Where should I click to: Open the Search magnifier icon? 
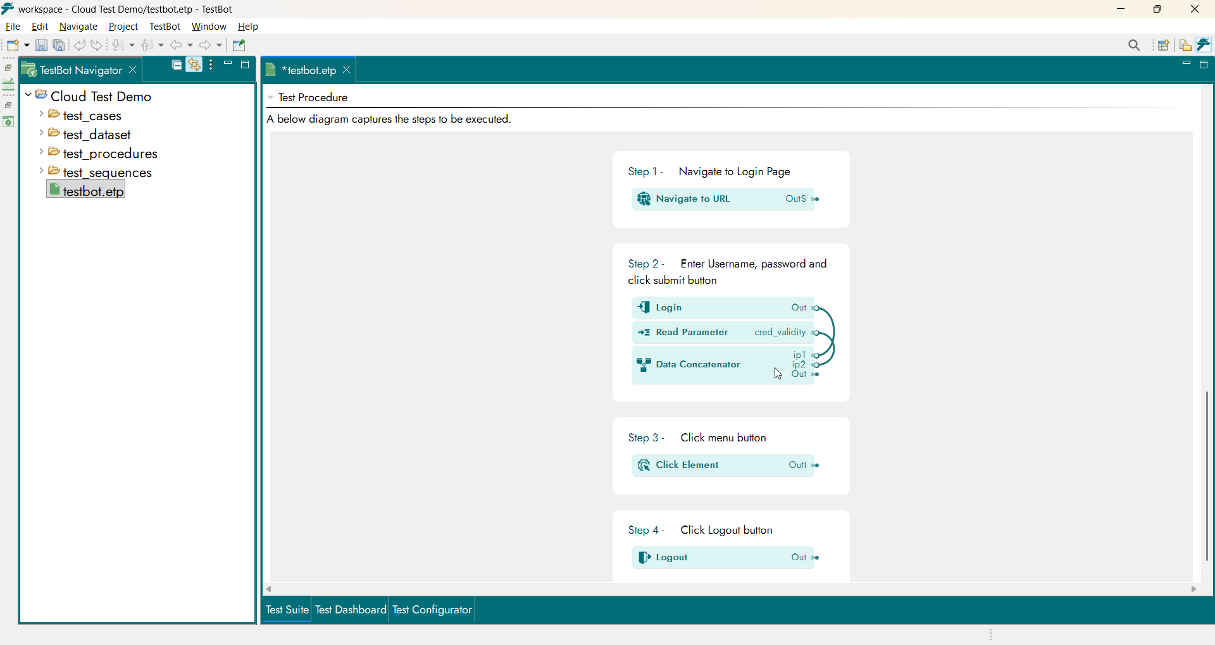1134,46
